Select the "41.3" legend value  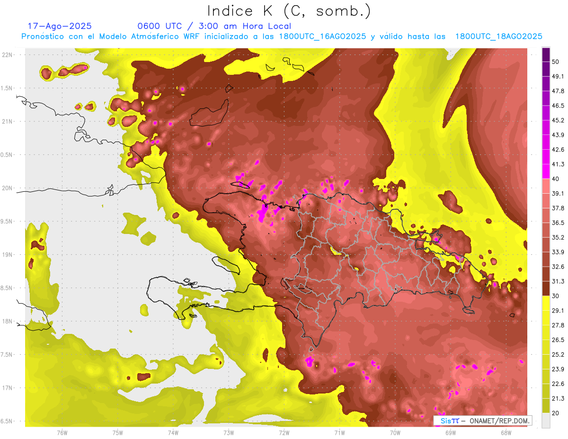pos(558,165)
